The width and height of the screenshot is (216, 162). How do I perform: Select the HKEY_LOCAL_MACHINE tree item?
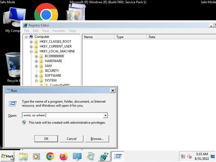(57, 51)
